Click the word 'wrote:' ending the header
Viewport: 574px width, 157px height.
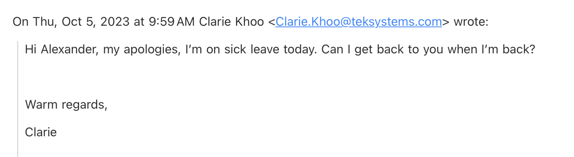[x=471, y=22]
